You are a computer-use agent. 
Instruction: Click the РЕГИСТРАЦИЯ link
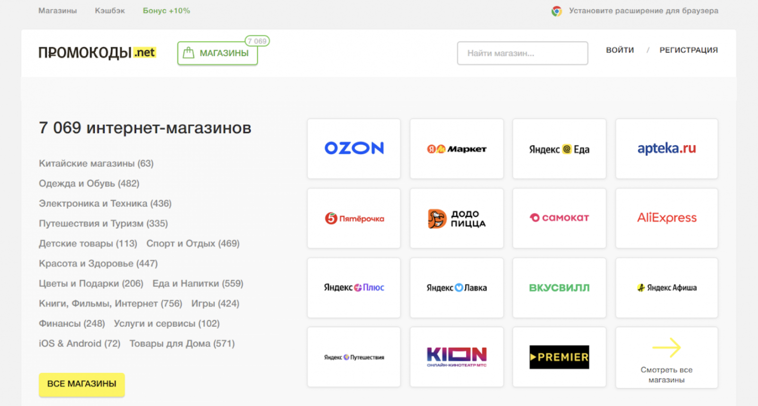(688, 50)
